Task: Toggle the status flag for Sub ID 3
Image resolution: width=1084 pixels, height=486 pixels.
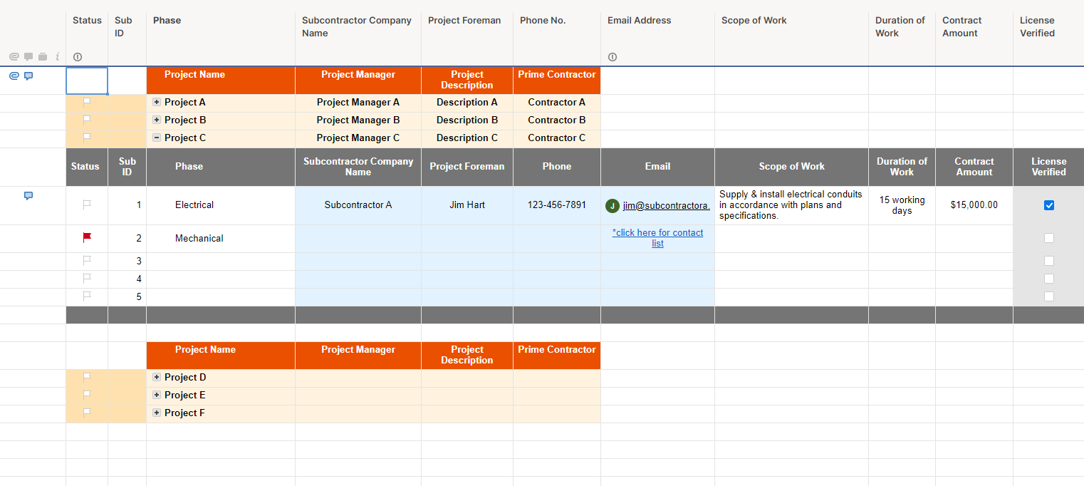Action: pos(87,261)
